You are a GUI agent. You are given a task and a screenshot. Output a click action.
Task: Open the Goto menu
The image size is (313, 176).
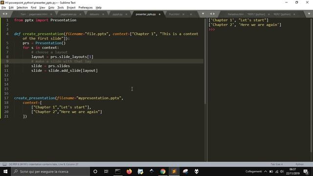[x=51, y=8]
